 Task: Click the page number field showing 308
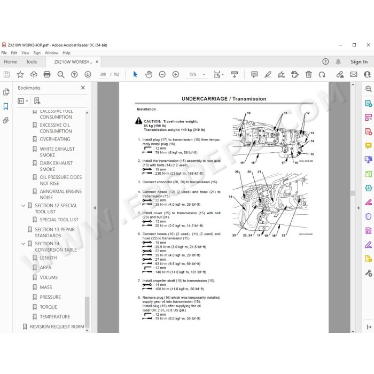tap(103, 74)
